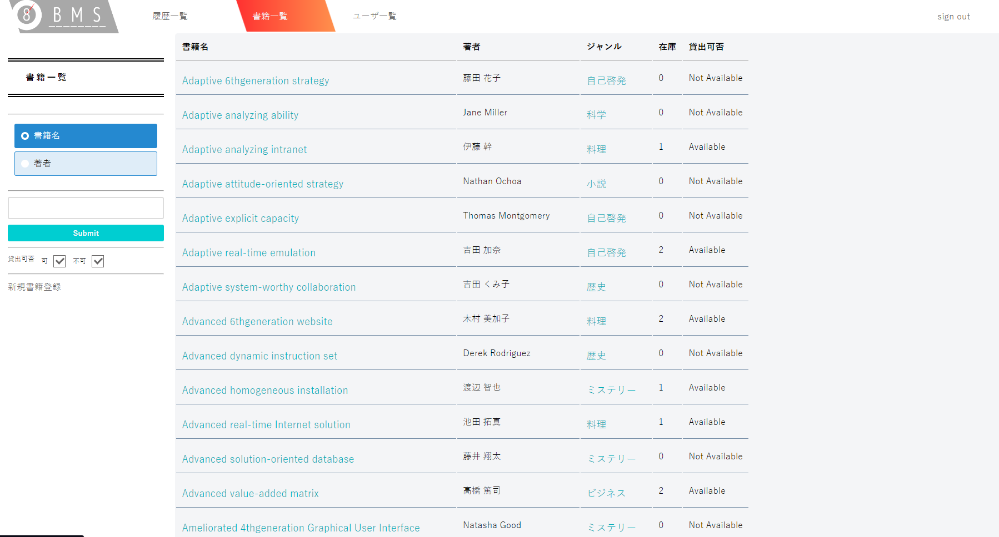
Task: Open Adaptive analyzing intranet book
Action: [x=244, y=150]
